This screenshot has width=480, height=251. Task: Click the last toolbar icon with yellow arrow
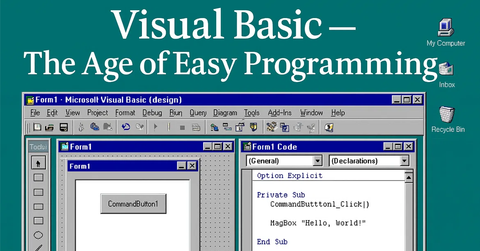(x=329, y=127)
